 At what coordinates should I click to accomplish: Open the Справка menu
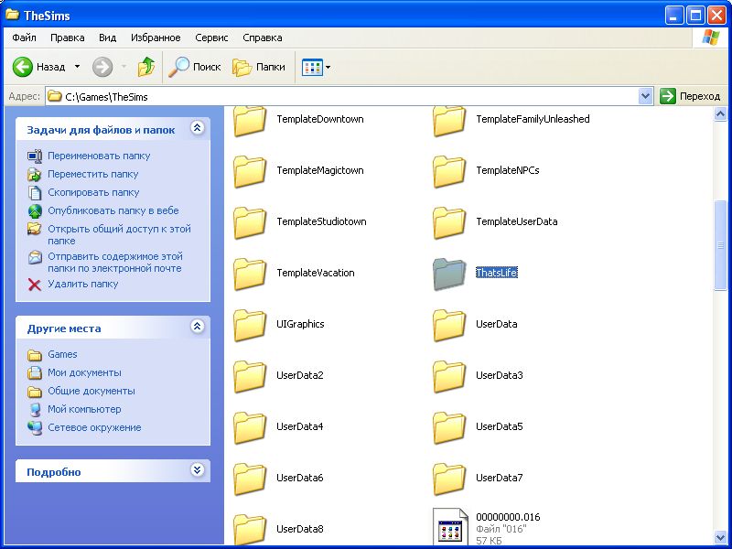click(x=263, y=38)
